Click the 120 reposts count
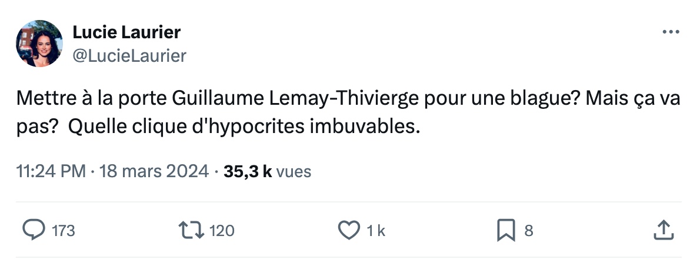 click(x=222, y=231)
